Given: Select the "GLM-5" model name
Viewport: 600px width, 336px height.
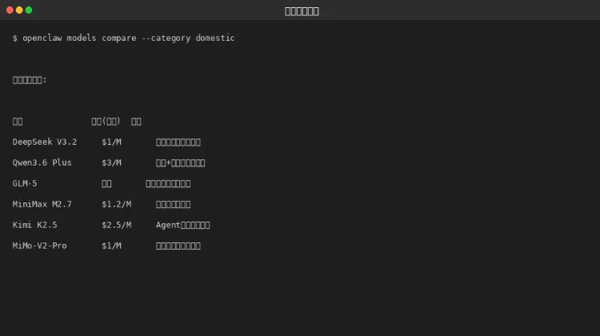Looking at the screenshot, I should pos(25,183).
